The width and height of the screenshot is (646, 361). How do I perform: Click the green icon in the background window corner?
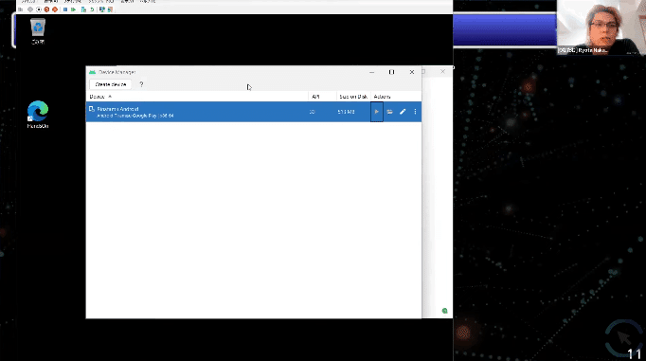[444, 311]
